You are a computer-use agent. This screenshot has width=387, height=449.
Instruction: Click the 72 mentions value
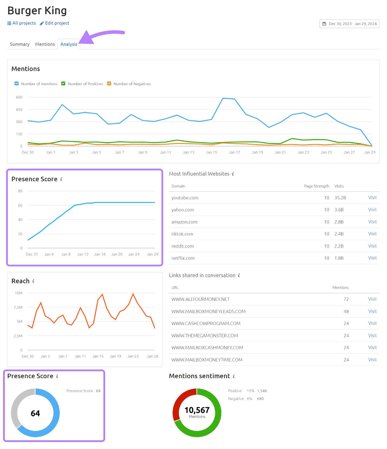point(346,299)
